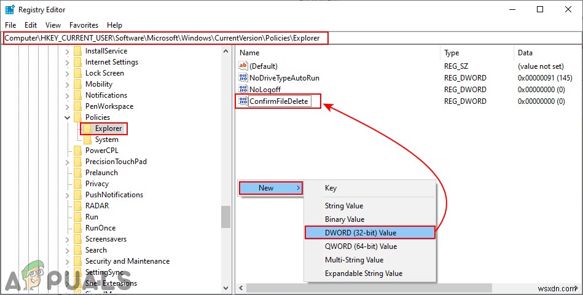This screenshot has width=583, height=295.
Task: Click the values pane left scroll arrow
Action: click(x=241, y=288)
